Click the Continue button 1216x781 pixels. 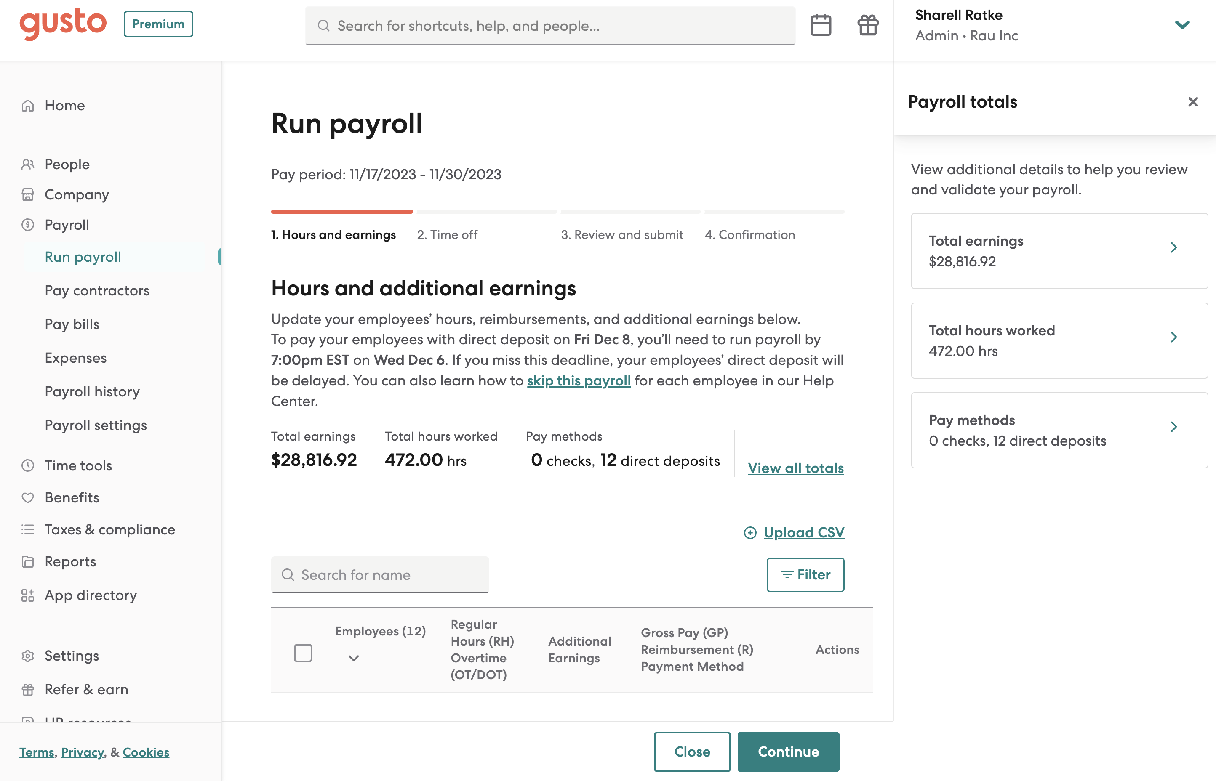788,752
